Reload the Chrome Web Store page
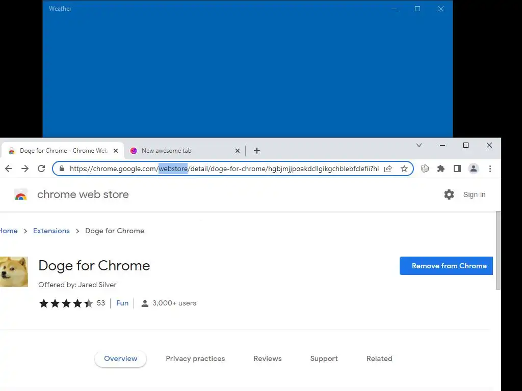The image size is (522, 391). [x=41, y=169]
